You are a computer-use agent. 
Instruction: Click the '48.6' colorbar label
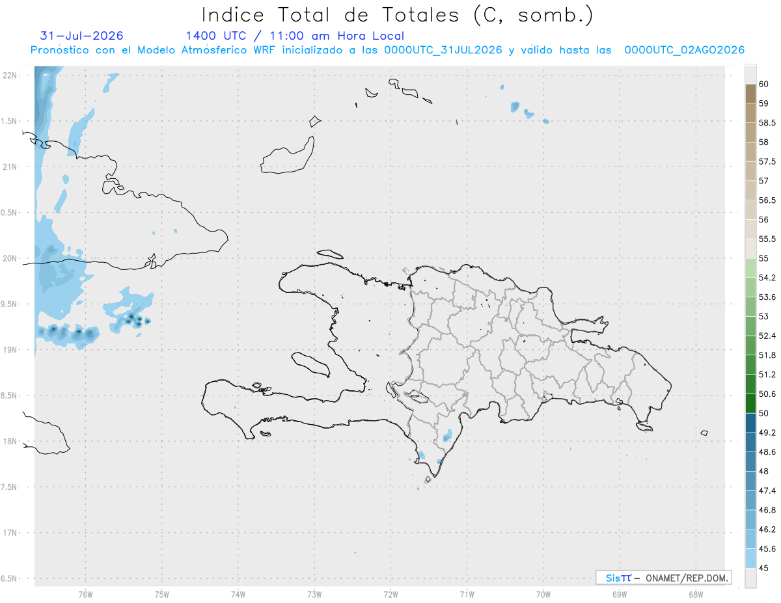click(767, 452)
